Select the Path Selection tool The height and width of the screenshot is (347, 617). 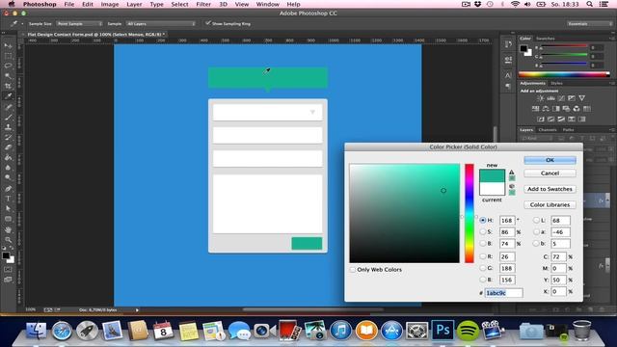(8, 208)
